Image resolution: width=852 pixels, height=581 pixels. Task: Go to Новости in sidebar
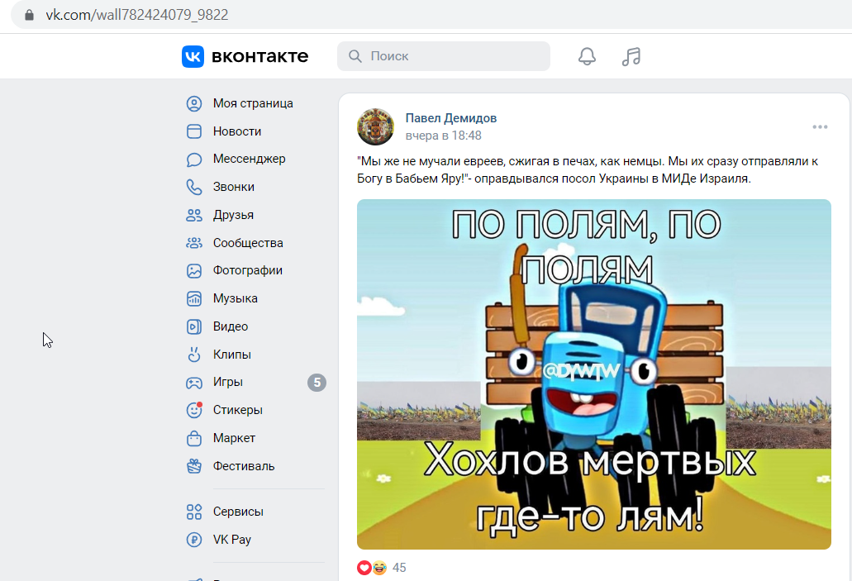coord(237,131)
